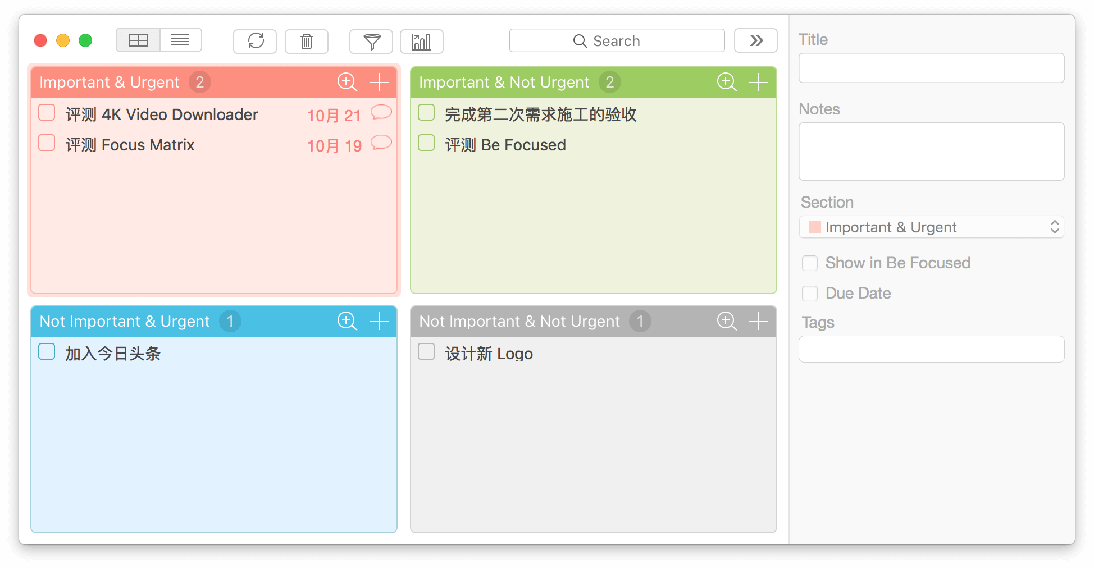The image size is (1094, 568).
Task: Click the count badge on Not Important & Urgent
Action: [230, 321]
